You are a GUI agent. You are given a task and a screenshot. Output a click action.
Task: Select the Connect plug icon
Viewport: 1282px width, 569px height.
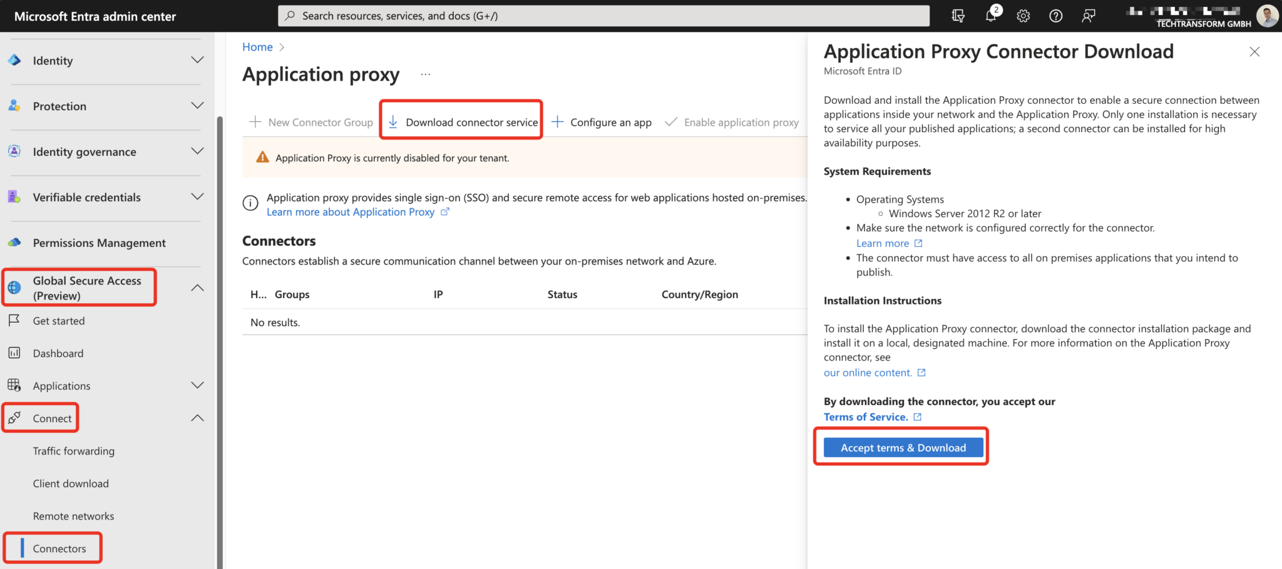pos(15,418)
